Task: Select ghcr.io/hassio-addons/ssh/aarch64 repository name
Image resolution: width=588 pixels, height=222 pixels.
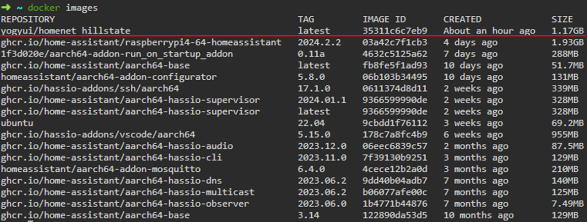Action: pos(90,89)
